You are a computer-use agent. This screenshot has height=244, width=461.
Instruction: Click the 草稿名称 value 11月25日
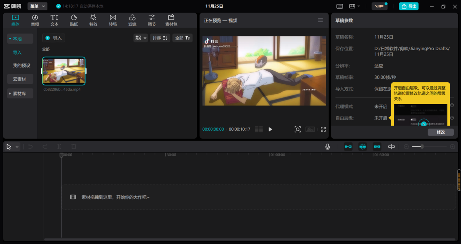point(384,37)
